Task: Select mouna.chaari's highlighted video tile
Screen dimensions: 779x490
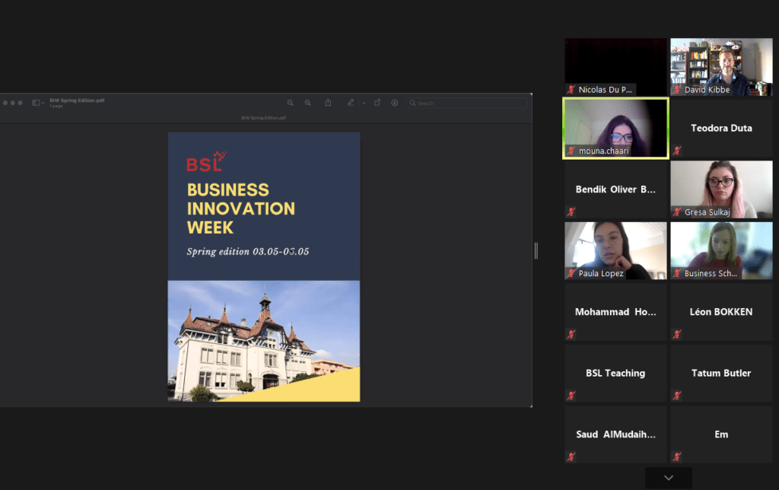Action: click(x=615, y=128)
